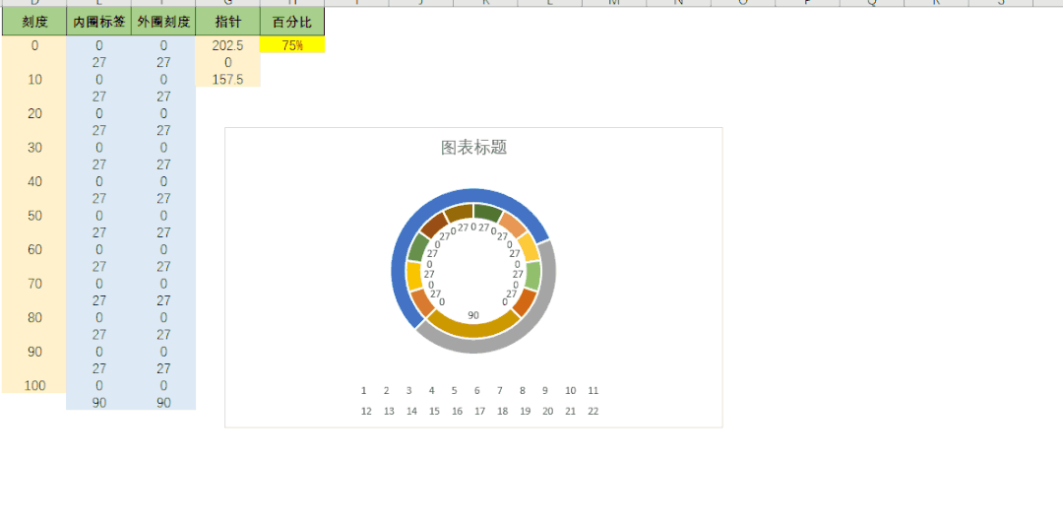Select the 100 cell in 刻度 column
Viewport: 1063px width, 522px height.
(x=34, y=385)
